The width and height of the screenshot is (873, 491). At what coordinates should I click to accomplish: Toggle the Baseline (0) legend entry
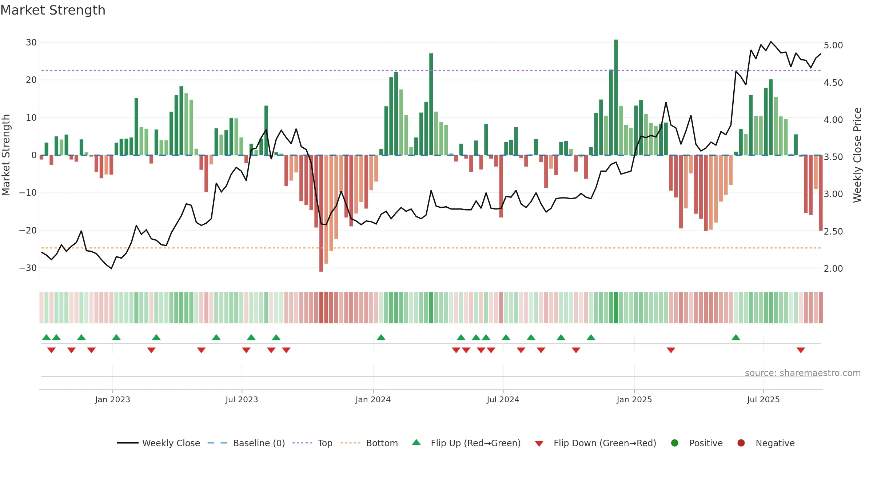tap(246, 443)
